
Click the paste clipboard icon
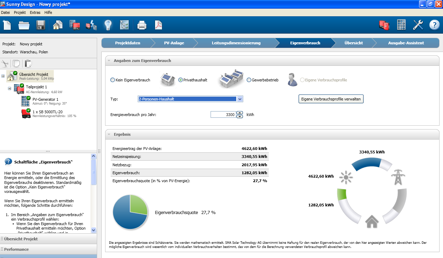tap(28, 64)
